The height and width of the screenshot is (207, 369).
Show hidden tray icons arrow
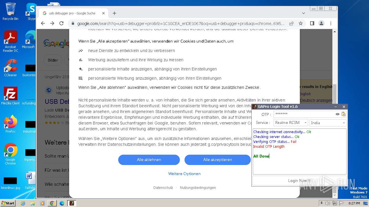click(x=321, y=203)
